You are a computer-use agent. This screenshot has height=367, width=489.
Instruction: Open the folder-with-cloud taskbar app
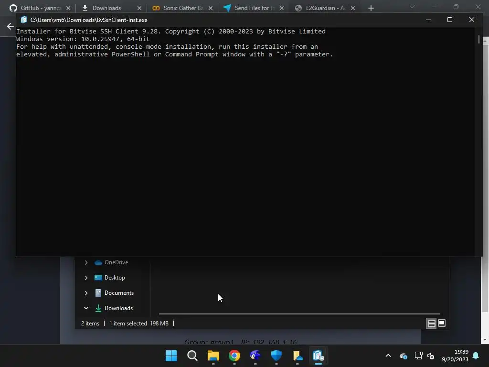tap(298, 356)
